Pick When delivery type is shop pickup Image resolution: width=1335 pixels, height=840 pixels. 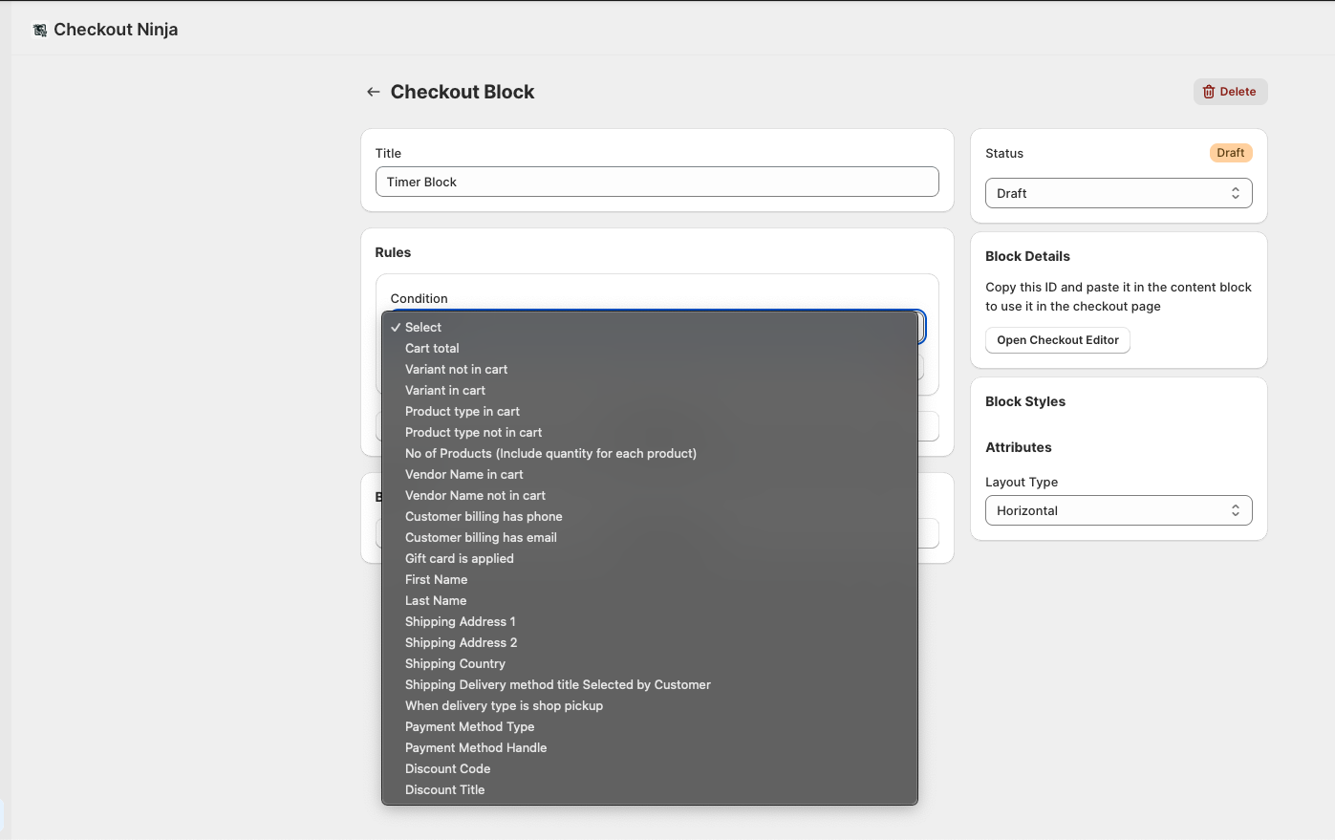504,705
